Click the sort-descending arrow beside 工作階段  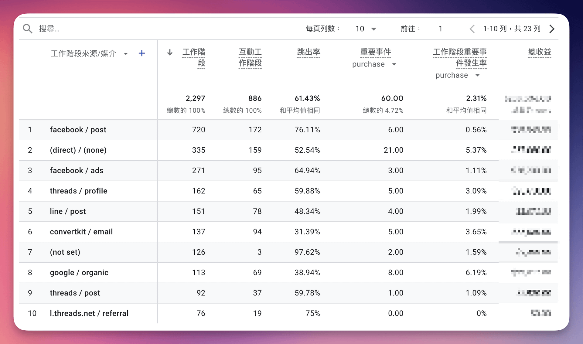[170, 53]
